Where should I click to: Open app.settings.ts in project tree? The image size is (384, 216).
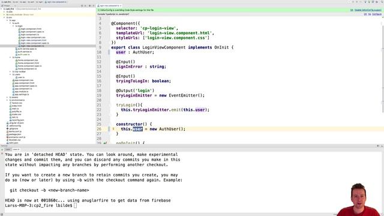[20, 94]
